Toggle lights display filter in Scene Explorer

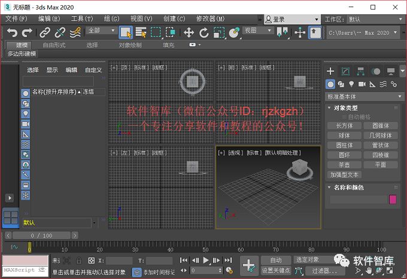pyautogui.click(x=25, y=114)
